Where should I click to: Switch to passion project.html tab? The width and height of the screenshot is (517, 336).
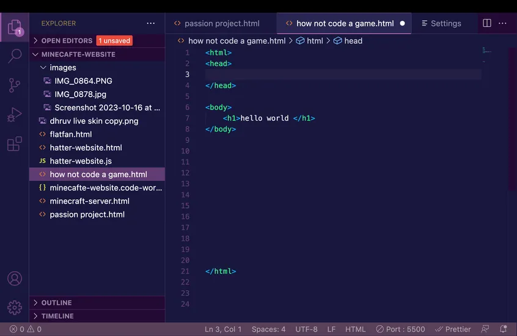[x=221, y=23]
